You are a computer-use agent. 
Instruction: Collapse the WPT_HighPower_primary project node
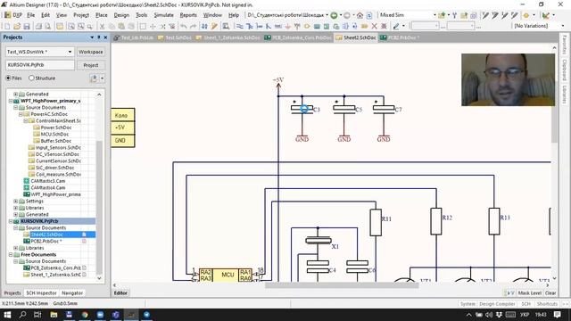[x=11, y=101]
